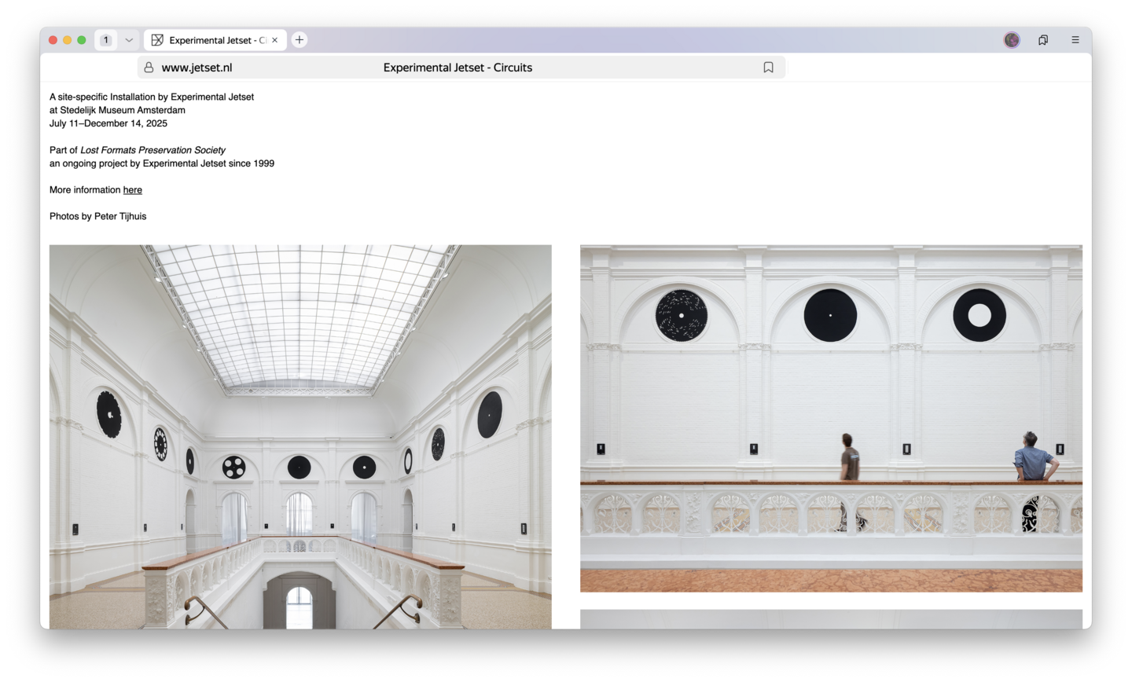
Task: Click the partially visible photo at bottom right
Action: tap(831, 619)
